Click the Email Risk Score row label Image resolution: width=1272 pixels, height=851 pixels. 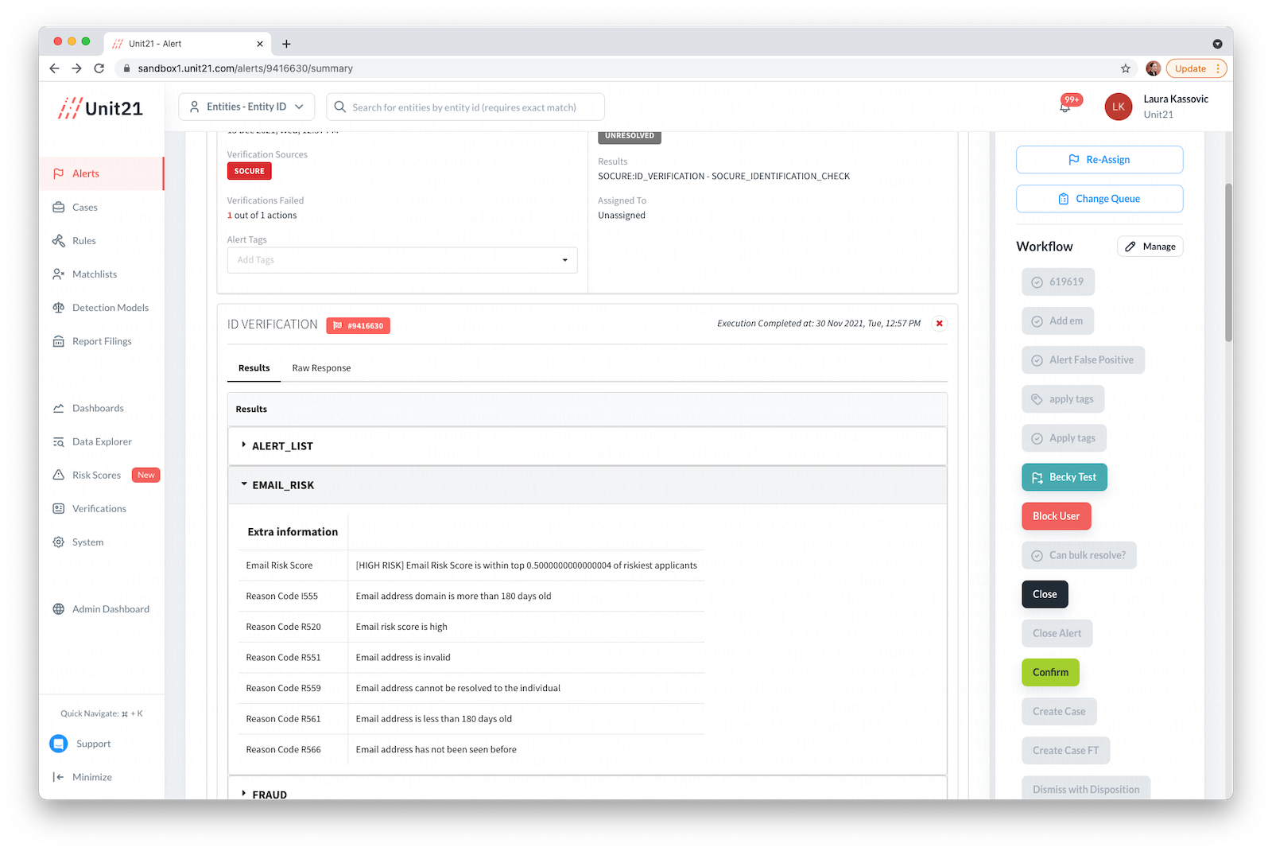(279, 565)
